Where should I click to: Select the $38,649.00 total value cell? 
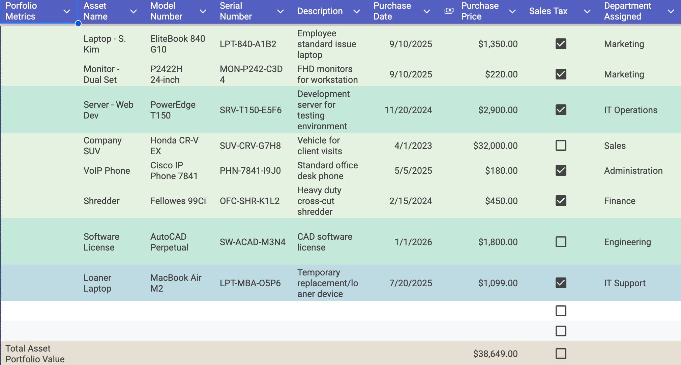pyautogui.click(x=495, y=354)
